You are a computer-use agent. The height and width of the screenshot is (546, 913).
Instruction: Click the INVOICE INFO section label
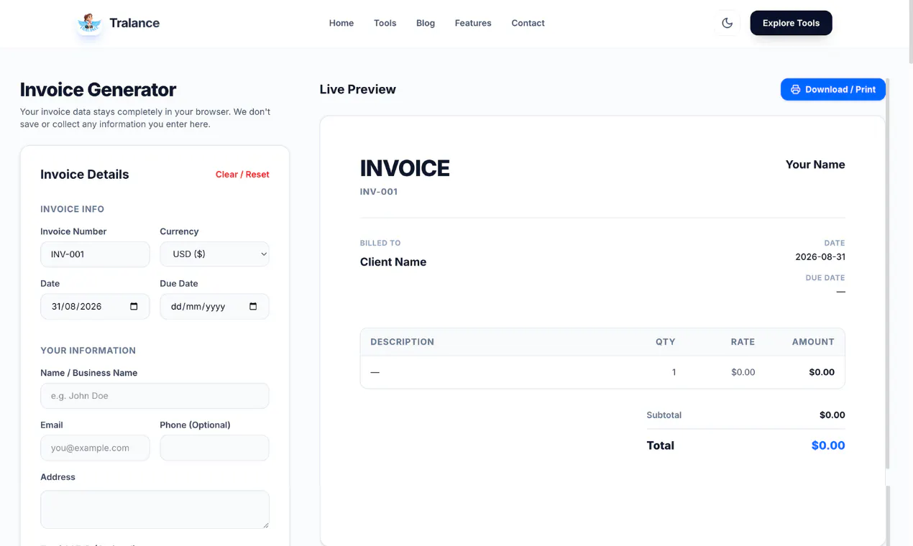[x=73, y=209]
